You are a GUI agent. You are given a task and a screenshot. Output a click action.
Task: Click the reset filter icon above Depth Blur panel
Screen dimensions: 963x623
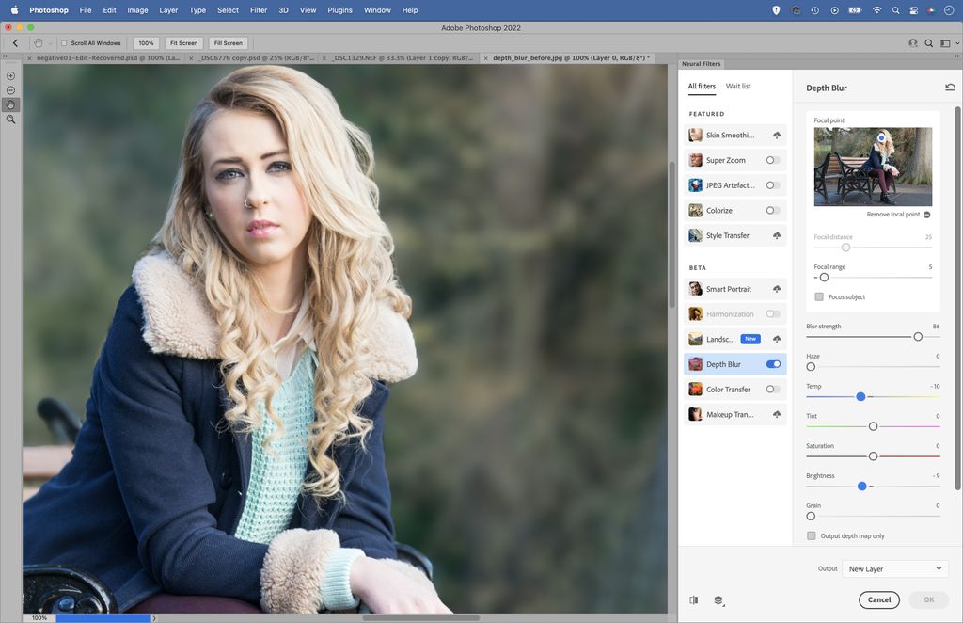(x=950, y=86)
